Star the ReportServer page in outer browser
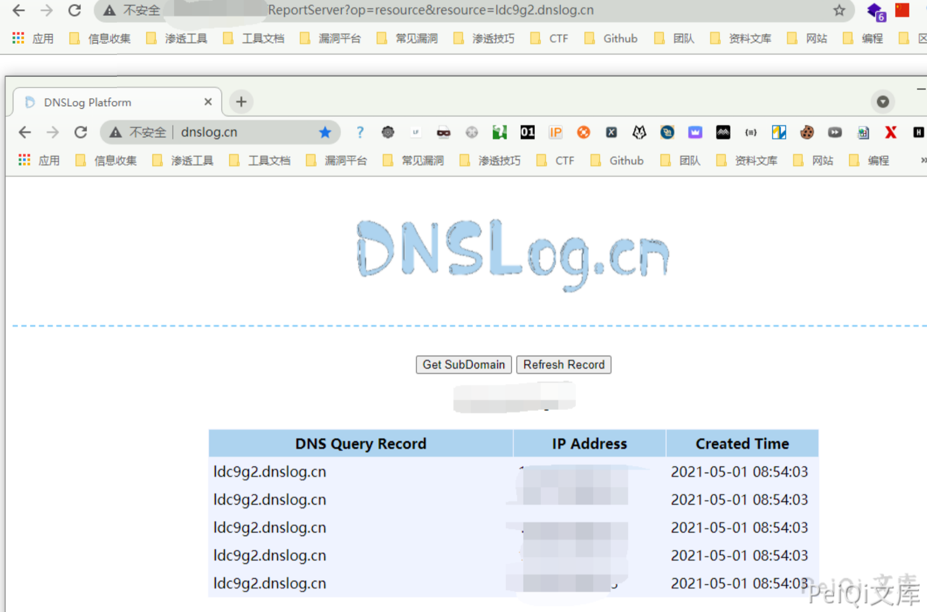The width and height of the screenshot is (927, 612). click(839, 10)
